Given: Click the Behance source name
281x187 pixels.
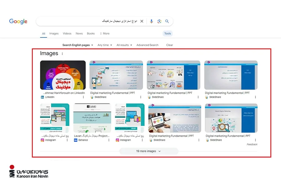Looking at the screenshot, I should [x=83, y=140].
